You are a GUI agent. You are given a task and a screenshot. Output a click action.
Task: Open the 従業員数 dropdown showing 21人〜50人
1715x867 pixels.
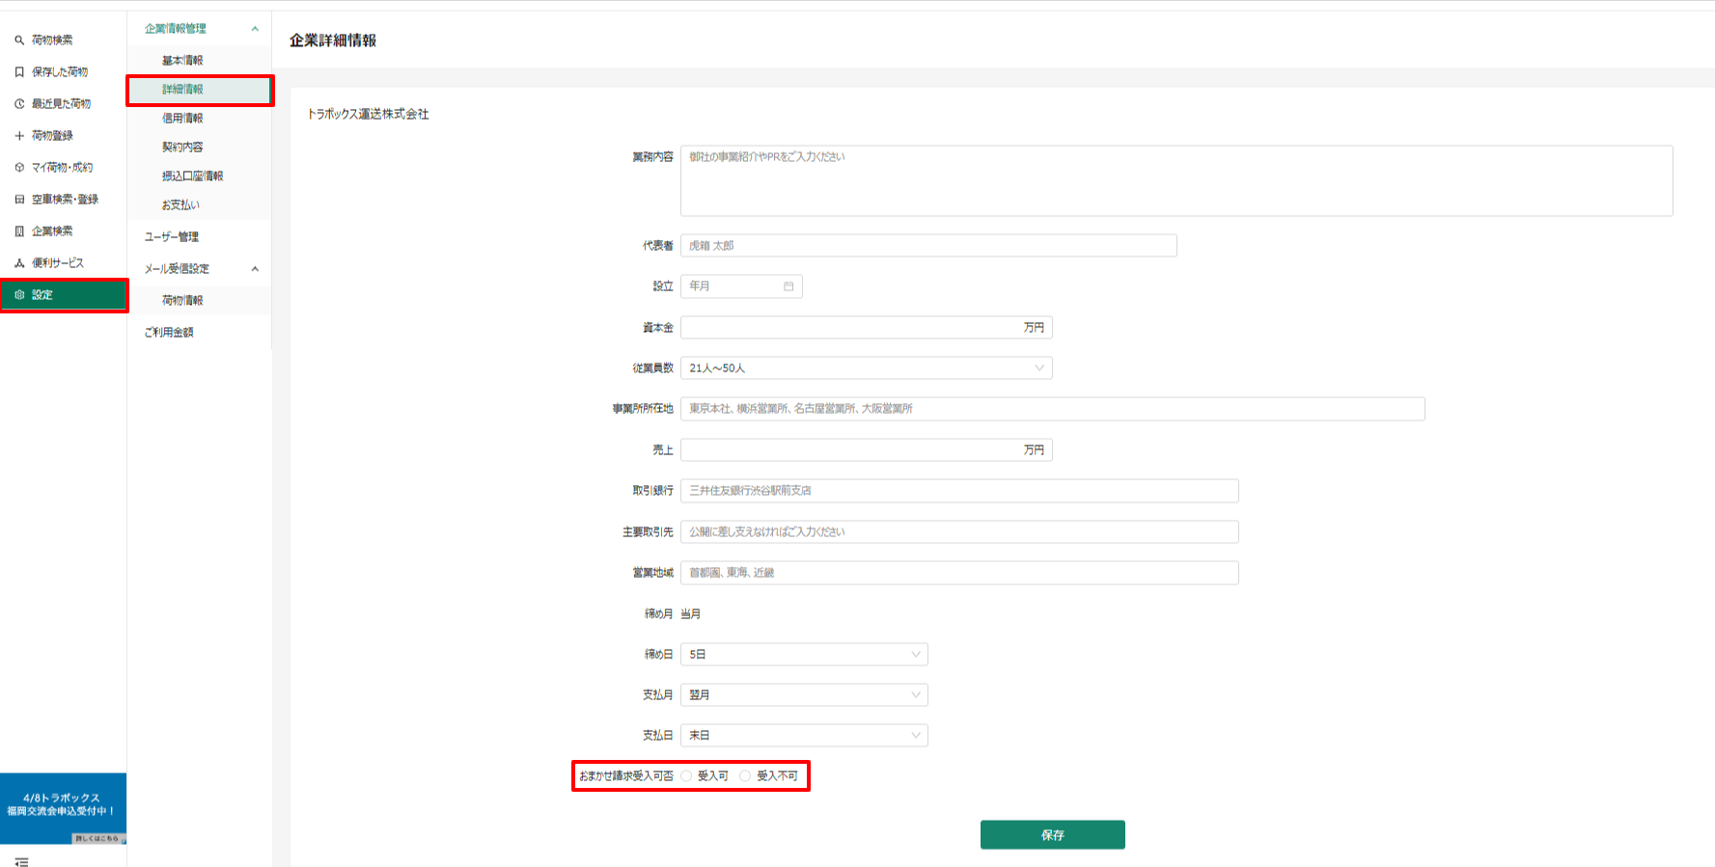point(866,368)
